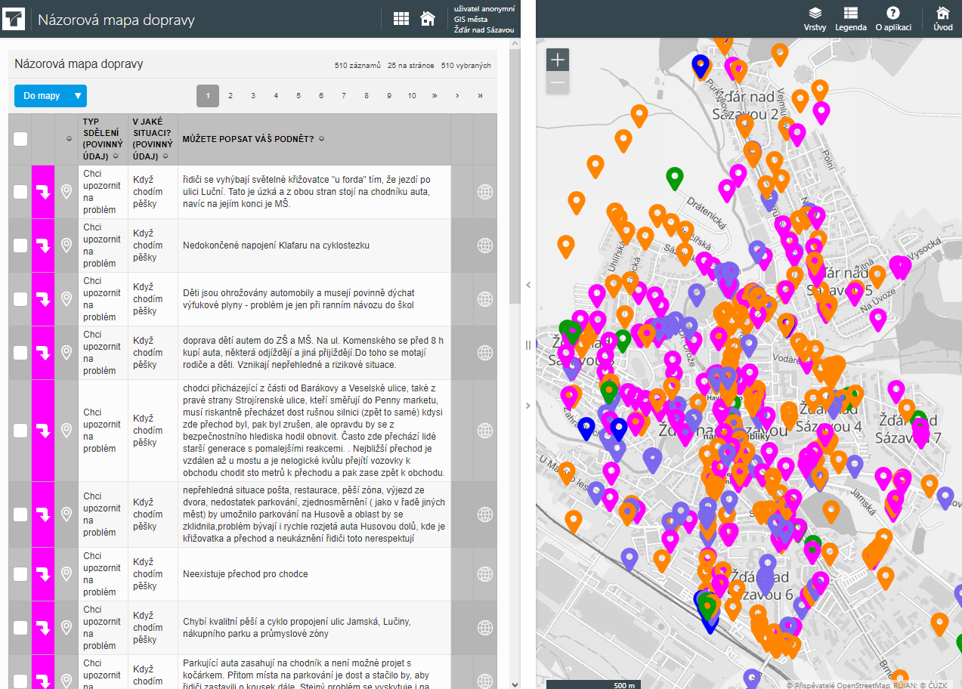Screen dimensions: 962x689
Task: Open globe icon for 'Děti jsou ohrožovány' row
Action: tap(485, 299)
